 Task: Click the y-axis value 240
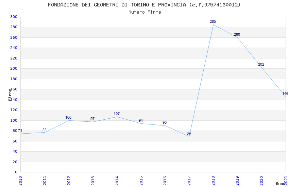14,48
